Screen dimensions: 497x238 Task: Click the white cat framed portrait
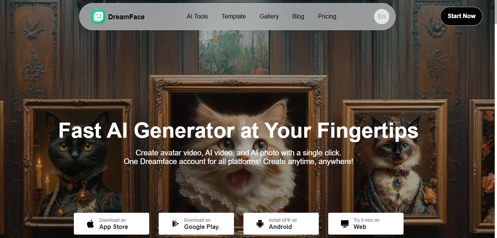point(239,151)
